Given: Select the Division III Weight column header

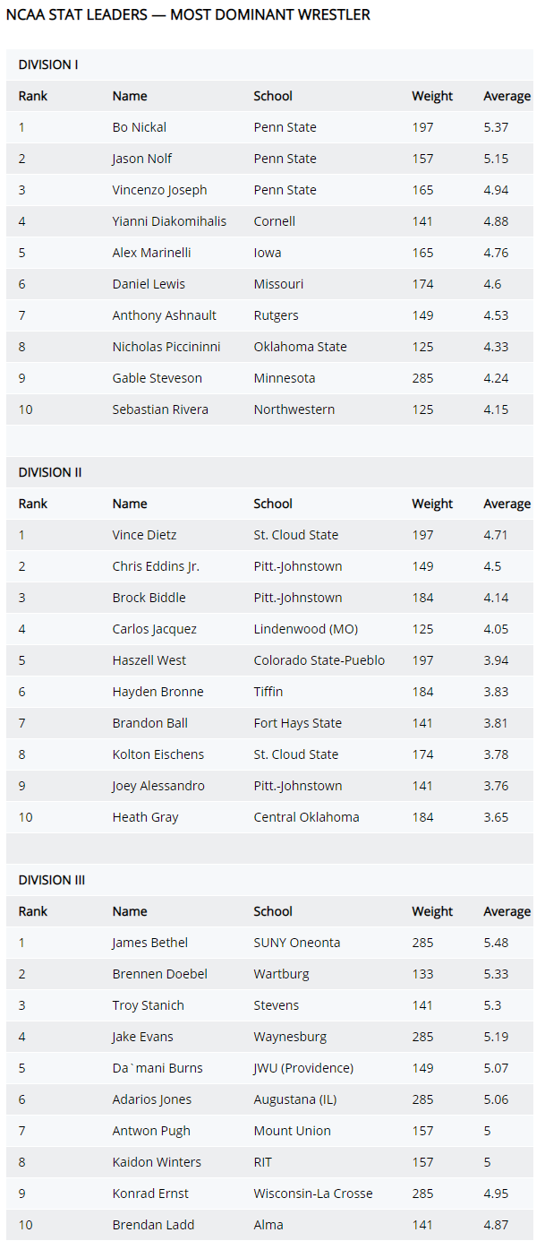Looking at the screenshot, I should click(432, 911).
